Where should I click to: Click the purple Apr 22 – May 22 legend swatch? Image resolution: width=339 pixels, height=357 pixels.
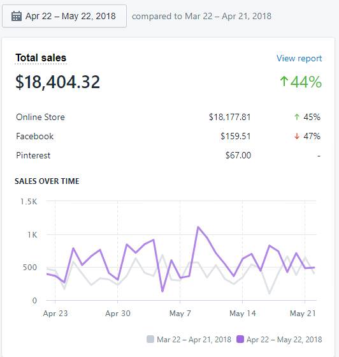pyautogui.click(x=240, y=339)
